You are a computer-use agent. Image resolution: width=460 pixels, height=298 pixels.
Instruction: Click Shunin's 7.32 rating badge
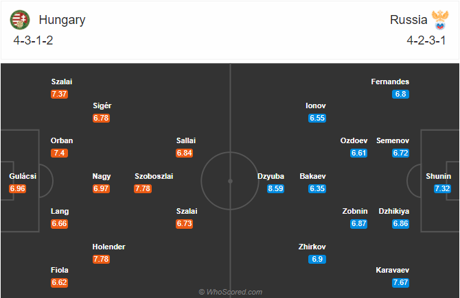click(x=442, y=188)
